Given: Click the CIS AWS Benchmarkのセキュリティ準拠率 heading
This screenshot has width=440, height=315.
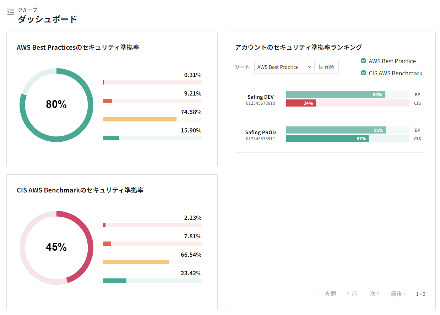Looking at the screenshot, I should (80, 190).
